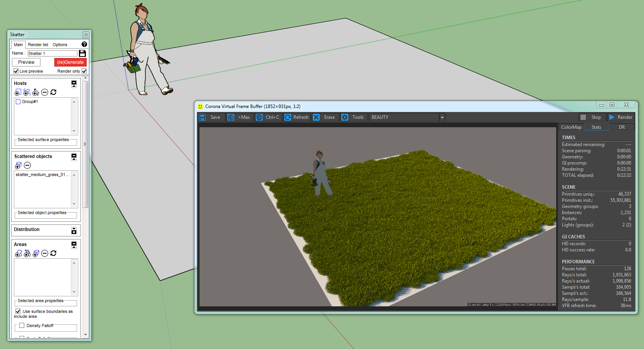The height and width of the screenshot is (349, 644).
Task: Click rendered grass image in frame buffer
Action: 378,217
